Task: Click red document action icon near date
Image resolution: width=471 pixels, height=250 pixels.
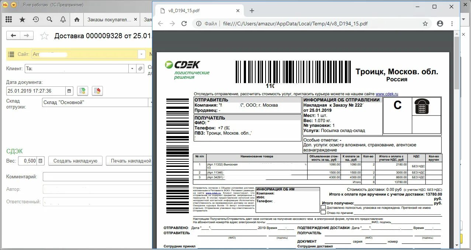Action: tap(97, 91)
